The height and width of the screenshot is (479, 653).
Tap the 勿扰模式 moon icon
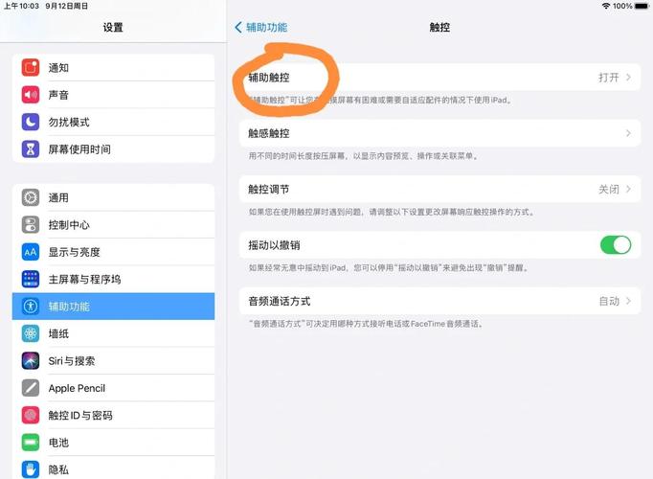31,122
